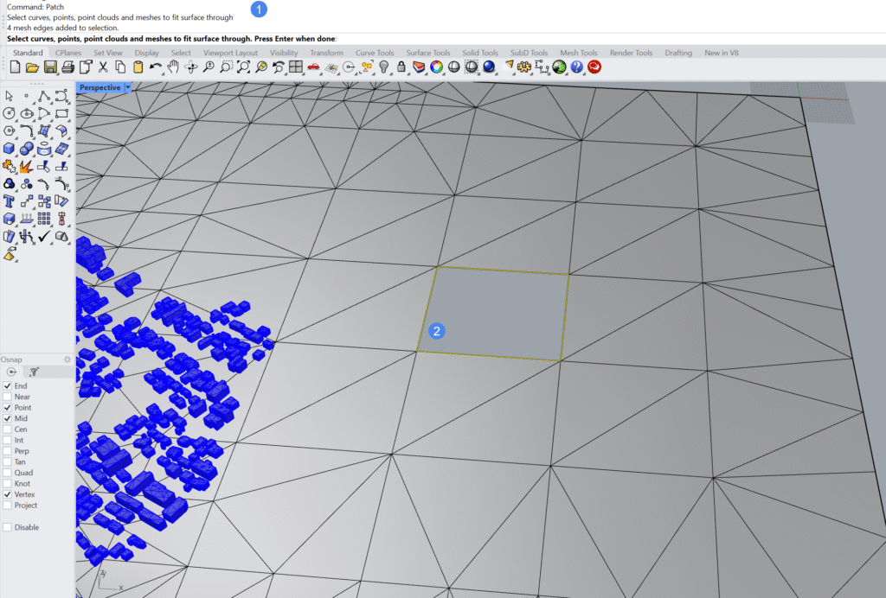
Task: Select the Box solid tool
Action: [x=10, y=149]
